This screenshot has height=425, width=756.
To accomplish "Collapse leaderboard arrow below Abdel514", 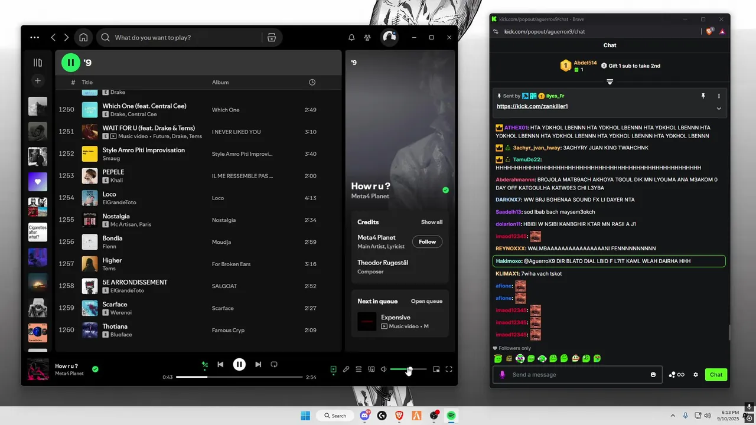I will click(x=610, y=81).
